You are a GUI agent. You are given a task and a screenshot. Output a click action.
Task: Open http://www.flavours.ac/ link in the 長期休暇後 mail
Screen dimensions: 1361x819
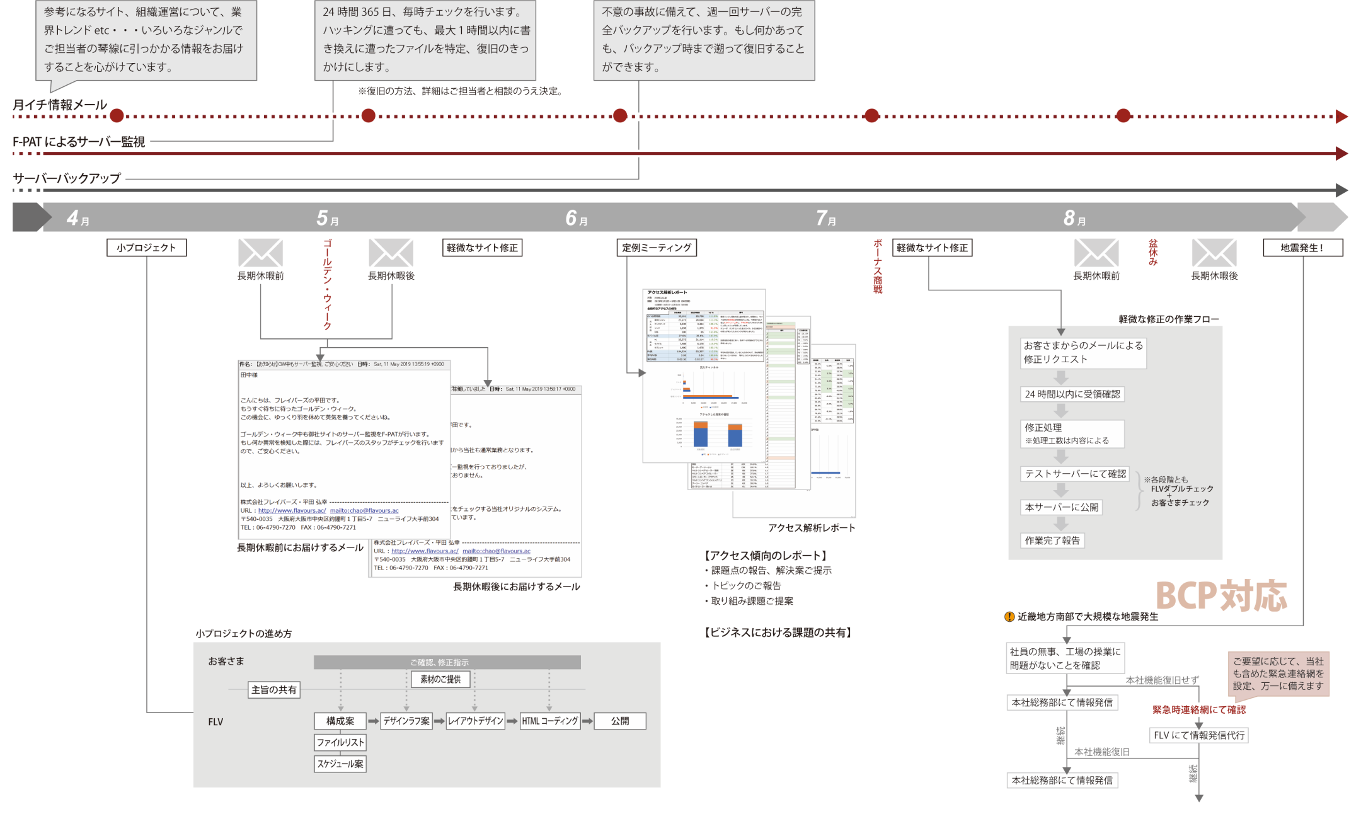pos(425,551)
